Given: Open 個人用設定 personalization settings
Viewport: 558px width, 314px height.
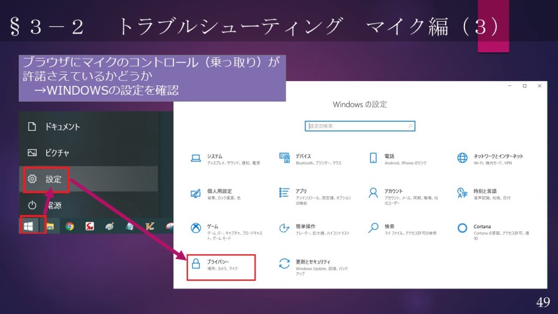Looking at the screenshot, I should (219, 191).
